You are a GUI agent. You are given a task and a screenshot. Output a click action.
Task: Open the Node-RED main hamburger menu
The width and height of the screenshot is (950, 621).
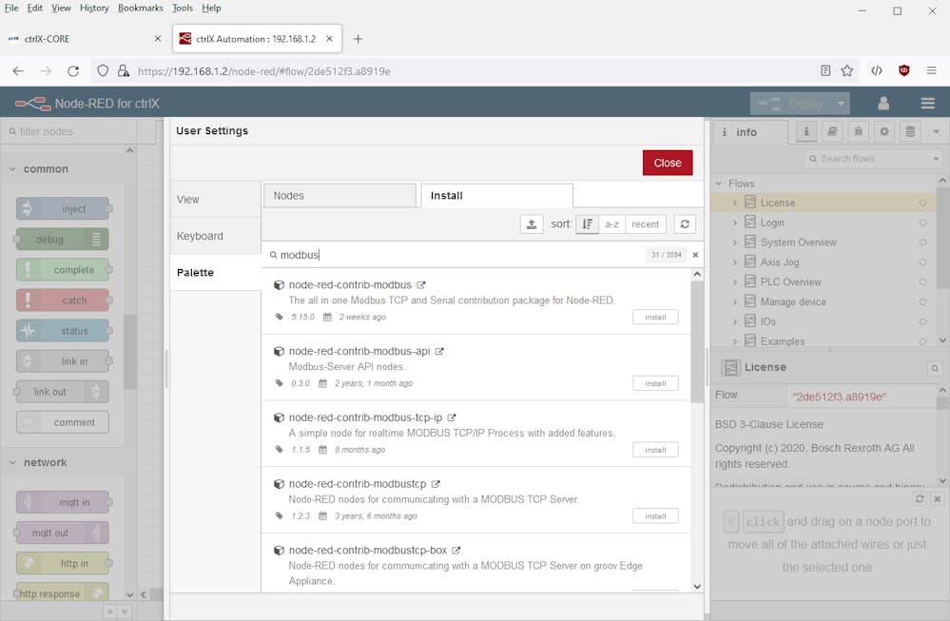(927, 104)
